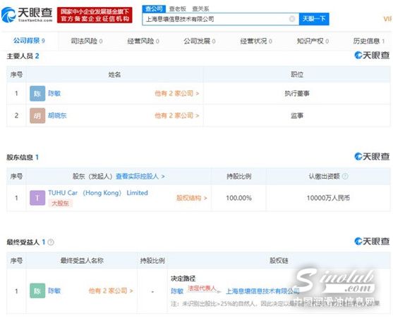
Task: Switch to the 查关系 search tab
Action: (200, 9)
